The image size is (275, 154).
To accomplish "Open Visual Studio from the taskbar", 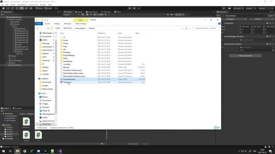I will coord(60,151).
